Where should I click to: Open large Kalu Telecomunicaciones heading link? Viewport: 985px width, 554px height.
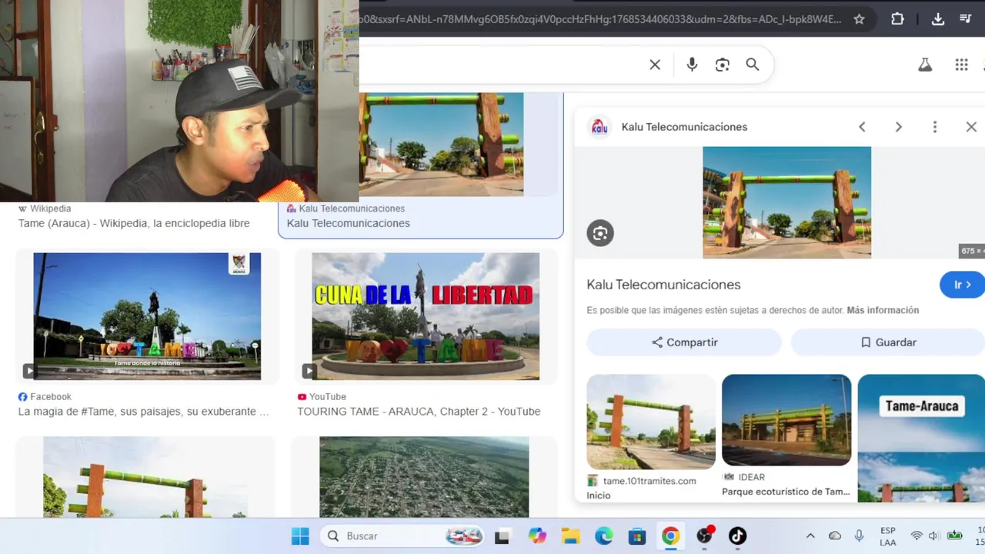663,285
